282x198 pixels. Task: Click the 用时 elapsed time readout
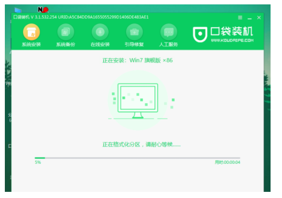click(x=227, y=162)
